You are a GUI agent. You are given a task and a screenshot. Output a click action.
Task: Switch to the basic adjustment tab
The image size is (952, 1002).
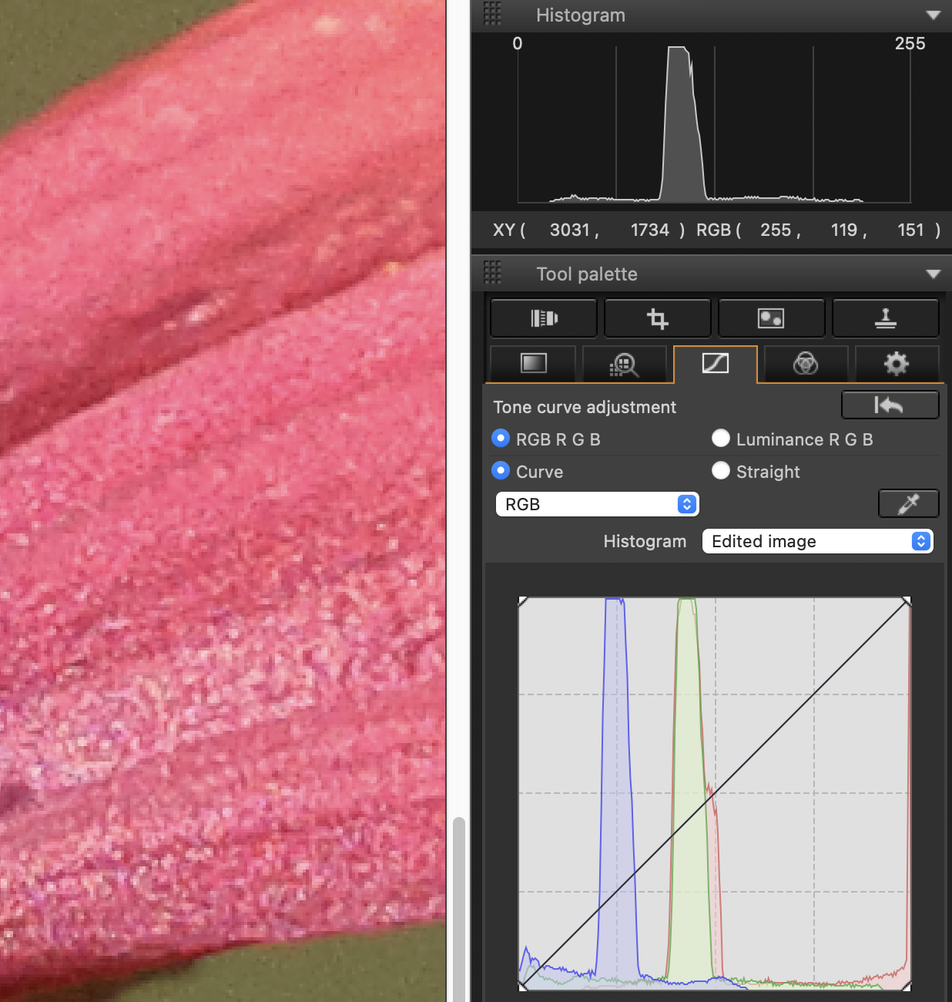533,364
